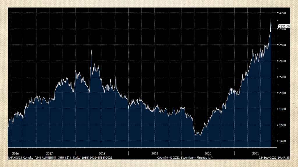Click the 2017 year label
Screen dimensions: 298x167
tap(49, 154)
